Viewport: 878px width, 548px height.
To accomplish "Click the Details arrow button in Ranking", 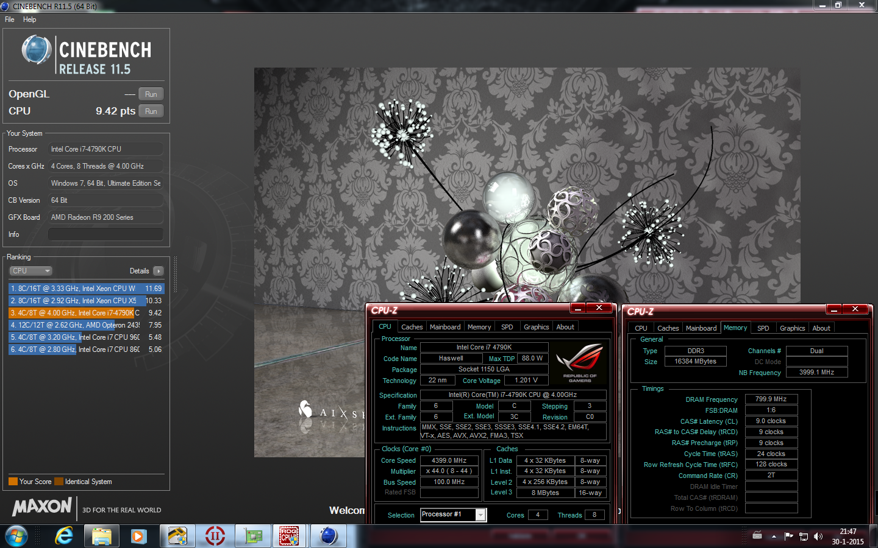I will click(x=159, y=271).
